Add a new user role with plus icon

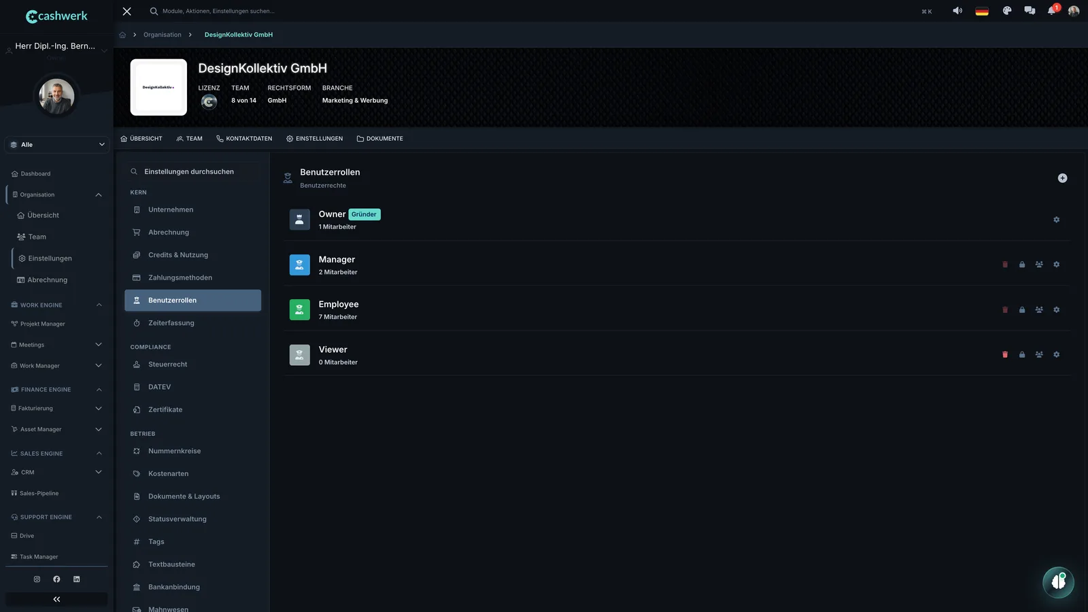[x=1062, y=178]
